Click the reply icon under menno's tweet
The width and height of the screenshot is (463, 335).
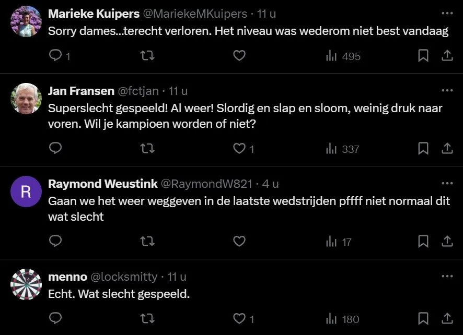(x=55, y=318)
